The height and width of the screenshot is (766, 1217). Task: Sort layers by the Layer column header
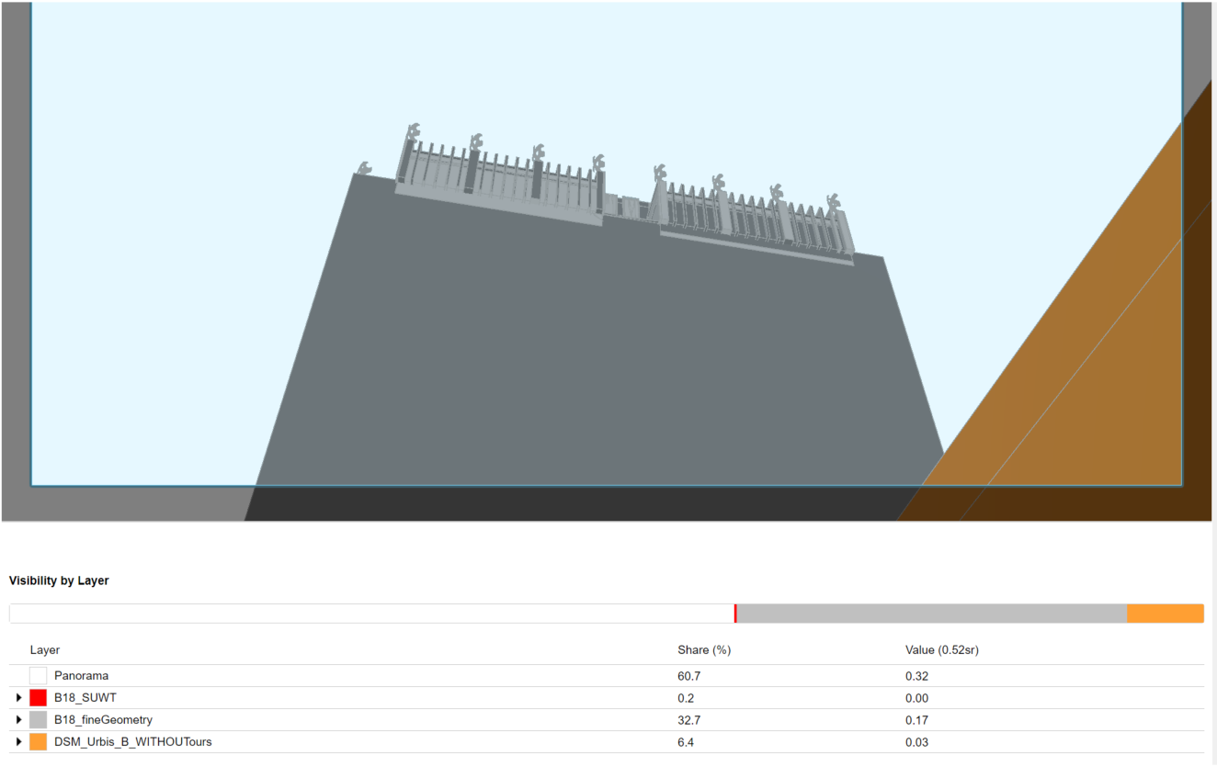44,649
